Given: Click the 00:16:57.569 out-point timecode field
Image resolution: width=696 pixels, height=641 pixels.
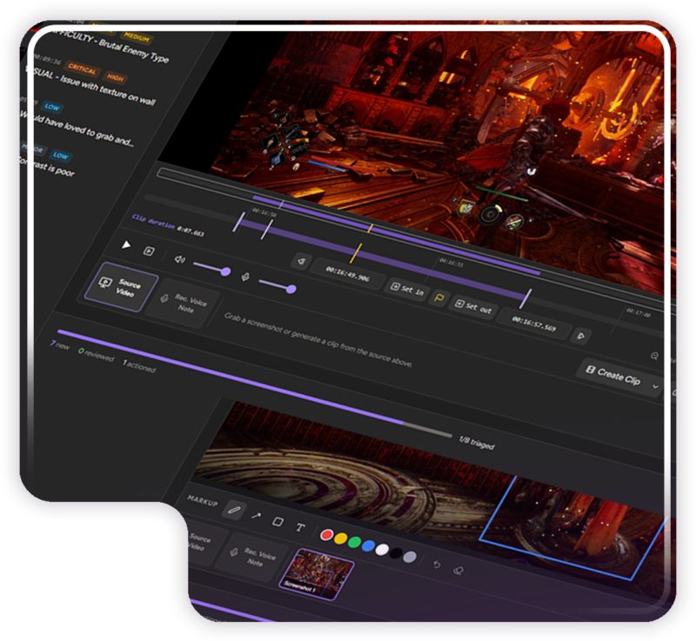Looking at the screenshot, I should click(x=533, y=324).
